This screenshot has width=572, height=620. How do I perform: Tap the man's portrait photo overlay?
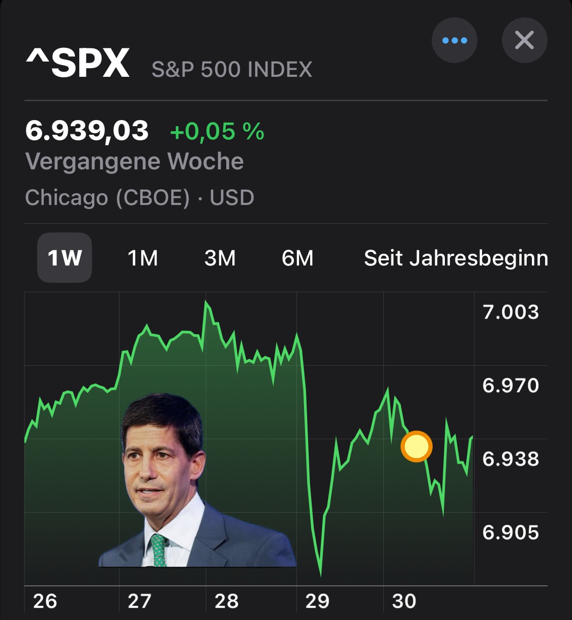tap(197, 480)
